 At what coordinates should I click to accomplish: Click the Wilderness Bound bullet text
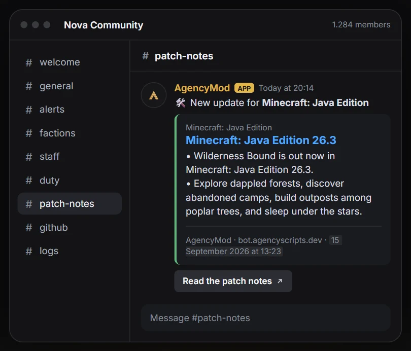(260, 163)
